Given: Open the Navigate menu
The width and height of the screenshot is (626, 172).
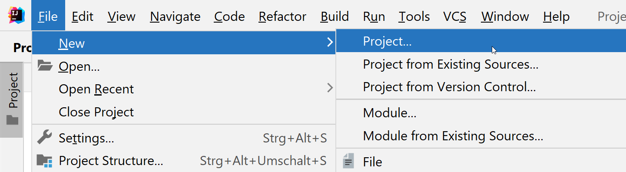Looking at the screenshot, I should tap(175, 17).
